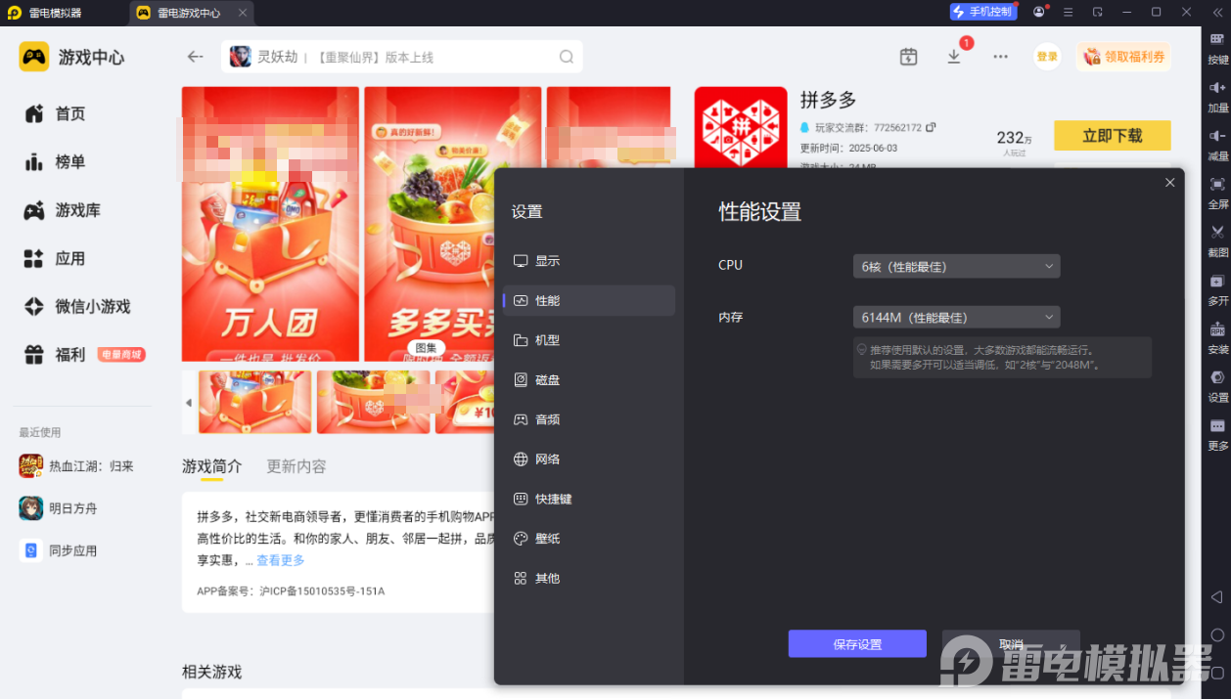Open the downloads icon with badge
This screenshot has width=1231, height=699.
[x=954, y=57]
